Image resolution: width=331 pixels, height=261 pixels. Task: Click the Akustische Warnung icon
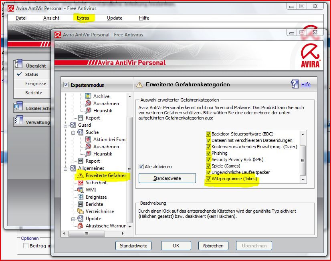(x=81, y=226)
